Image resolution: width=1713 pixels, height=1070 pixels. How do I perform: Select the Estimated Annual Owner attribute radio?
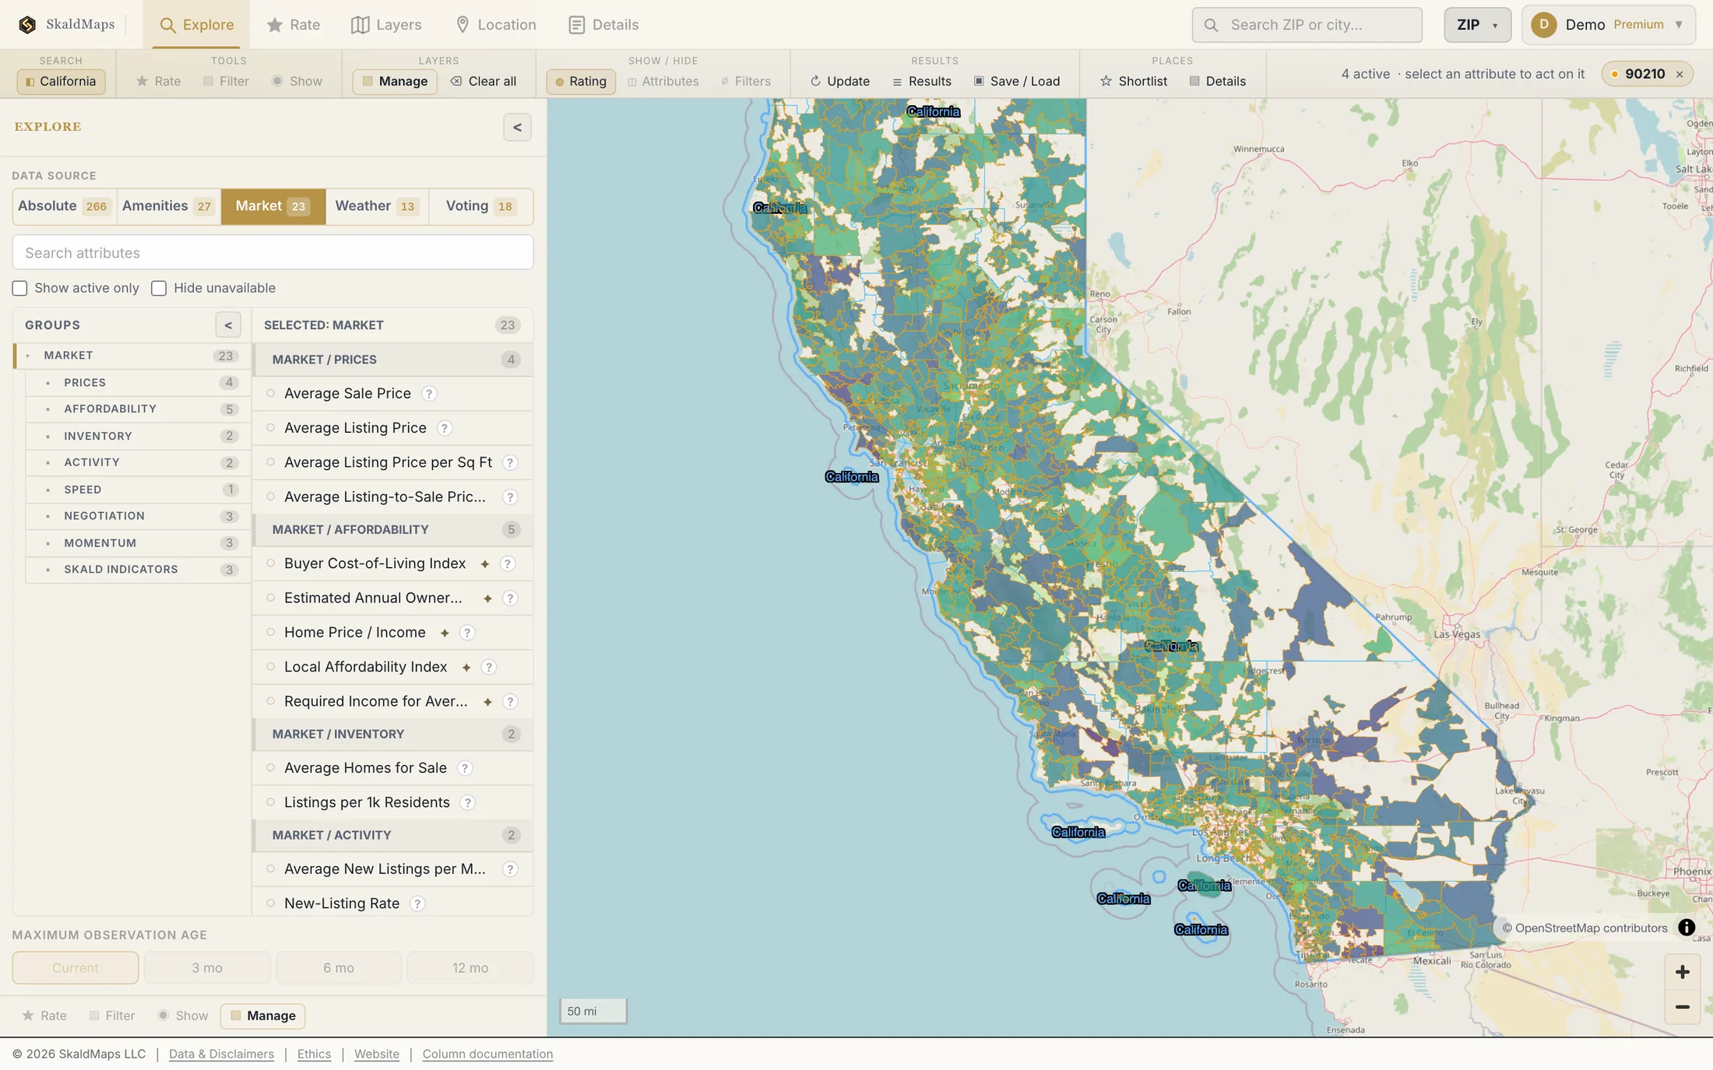tap(270, 598)
